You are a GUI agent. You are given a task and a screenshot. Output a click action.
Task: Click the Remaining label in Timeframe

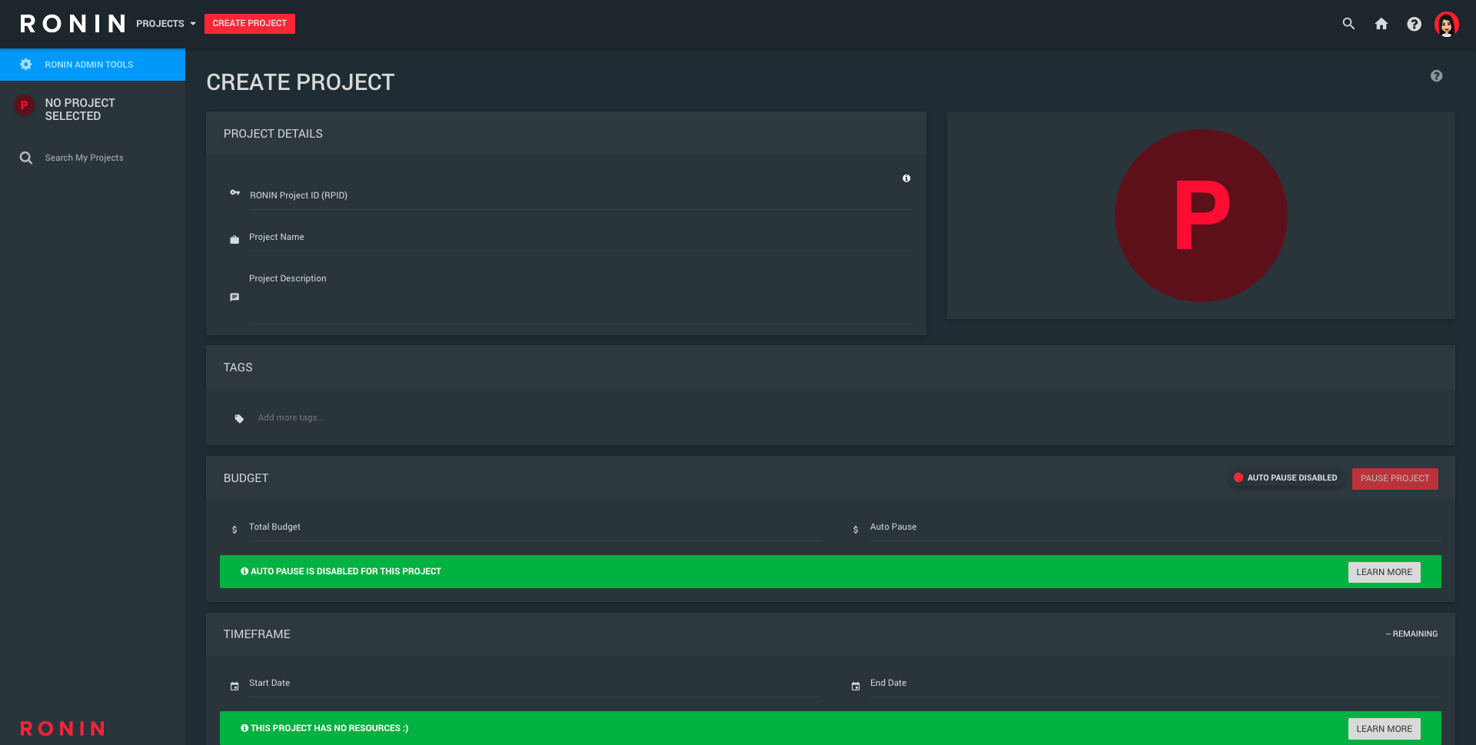[x=1412, y=634]
